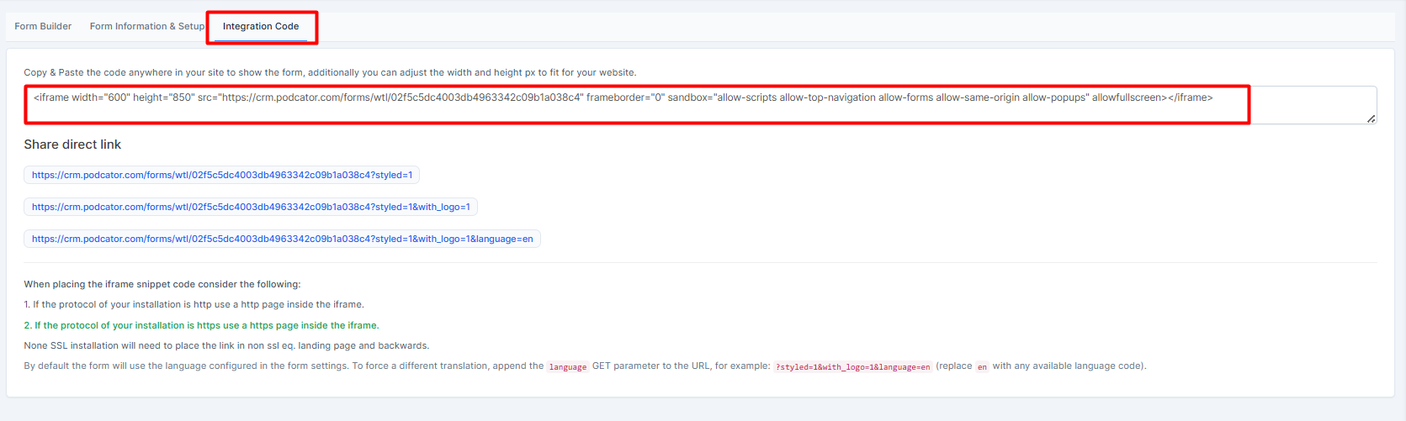This screenshot has height=421, width=1406.
Task: Open the direct link ending in with_logo=1
Action: (x=251, y=207)
